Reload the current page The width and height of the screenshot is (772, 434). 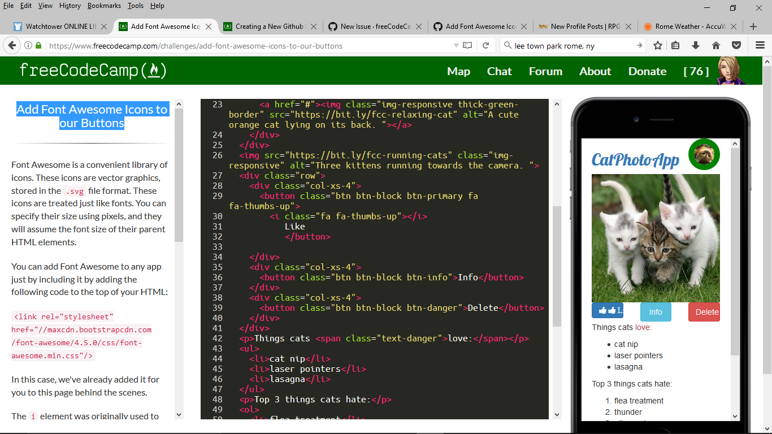485,45
